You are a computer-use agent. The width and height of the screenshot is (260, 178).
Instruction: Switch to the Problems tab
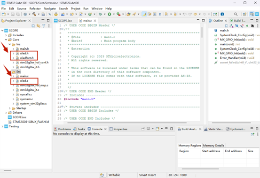tap(63, 129)
